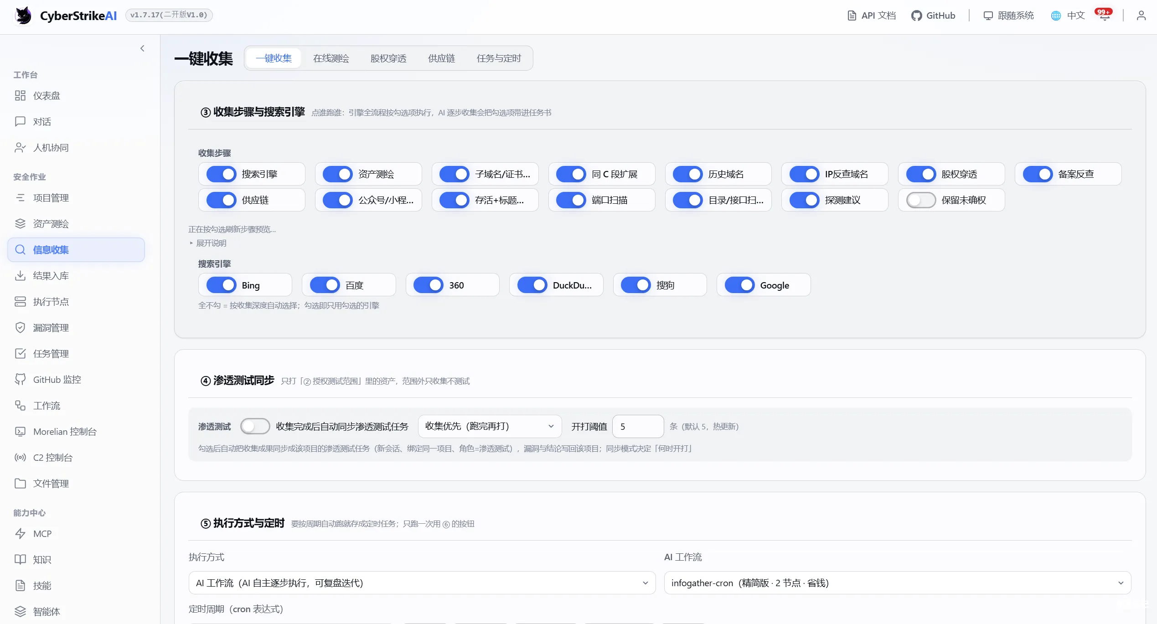The width and height of the screenshot is (1157, 624).
Task: Turn off the Bing search engine toggle
Action: coord(221,285)
